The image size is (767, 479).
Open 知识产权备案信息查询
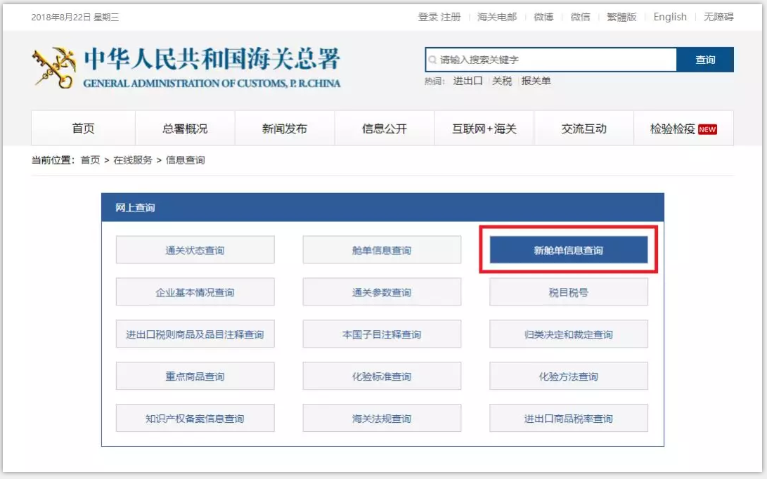(195, 419)
